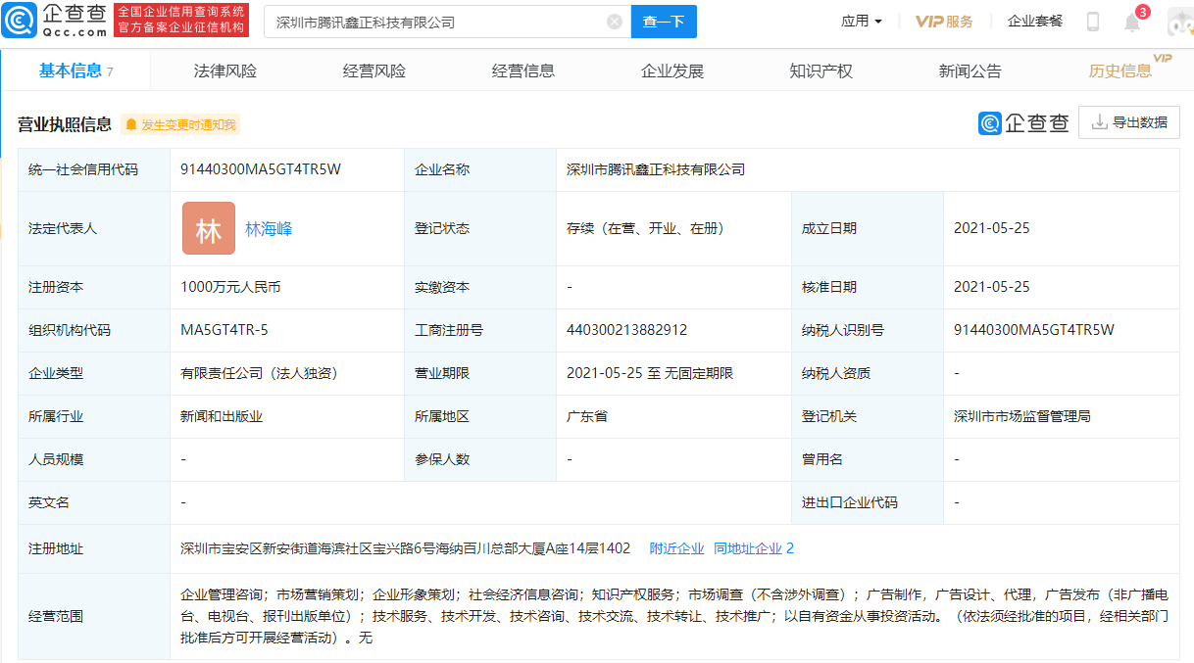
Task: Select 广东省 region value
Action: [587, 416]
